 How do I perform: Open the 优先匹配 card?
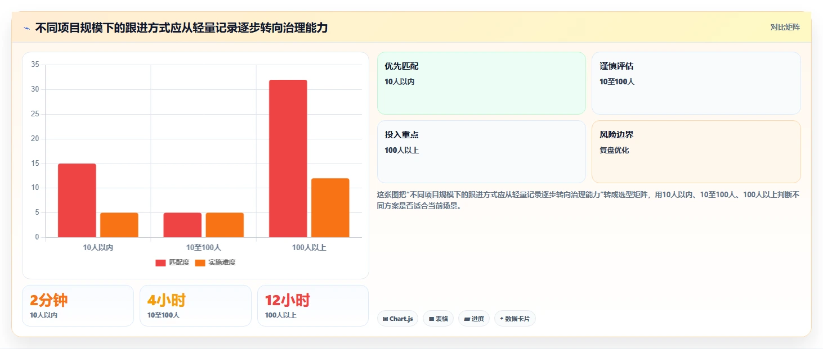(x=481, y=83)
